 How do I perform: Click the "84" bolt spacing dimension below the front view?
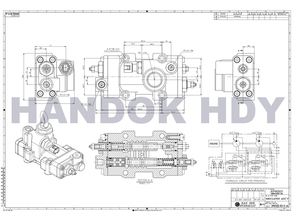point(143,106)
